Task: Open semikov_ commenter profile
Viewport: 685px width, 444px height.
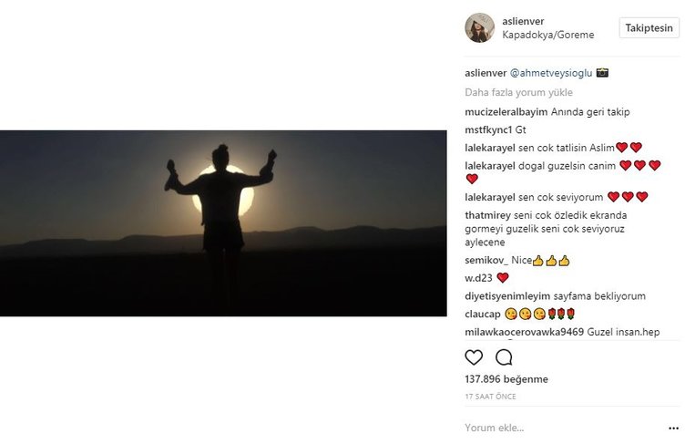Action: [x=485, y=261]
